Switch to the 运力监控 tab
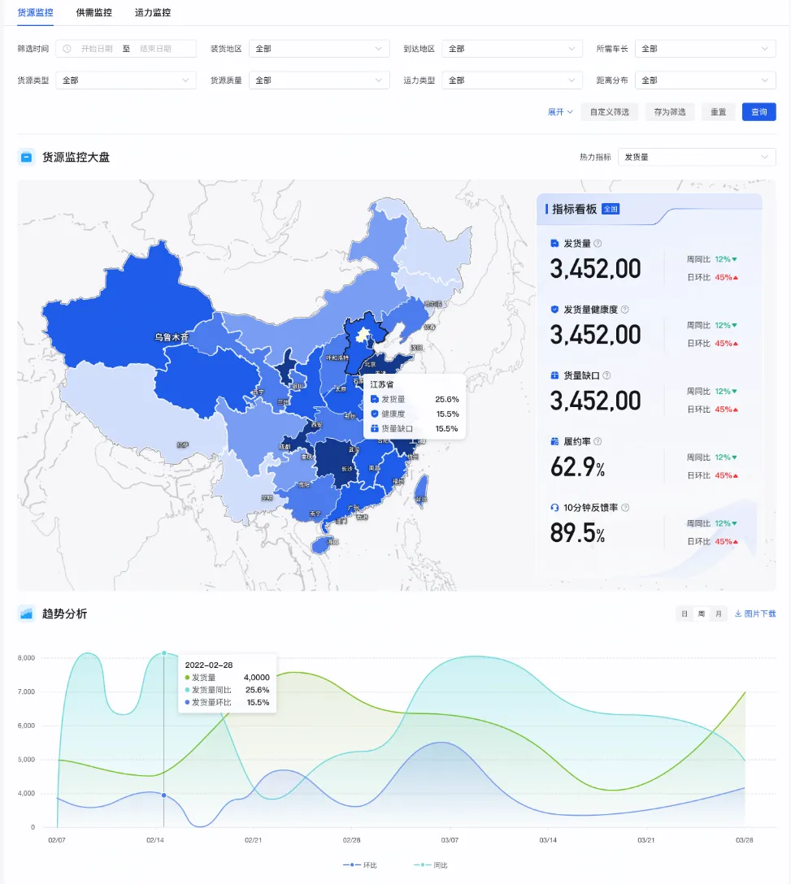The height and width of the screenshot is (884, 791). [x=153, y=12]
